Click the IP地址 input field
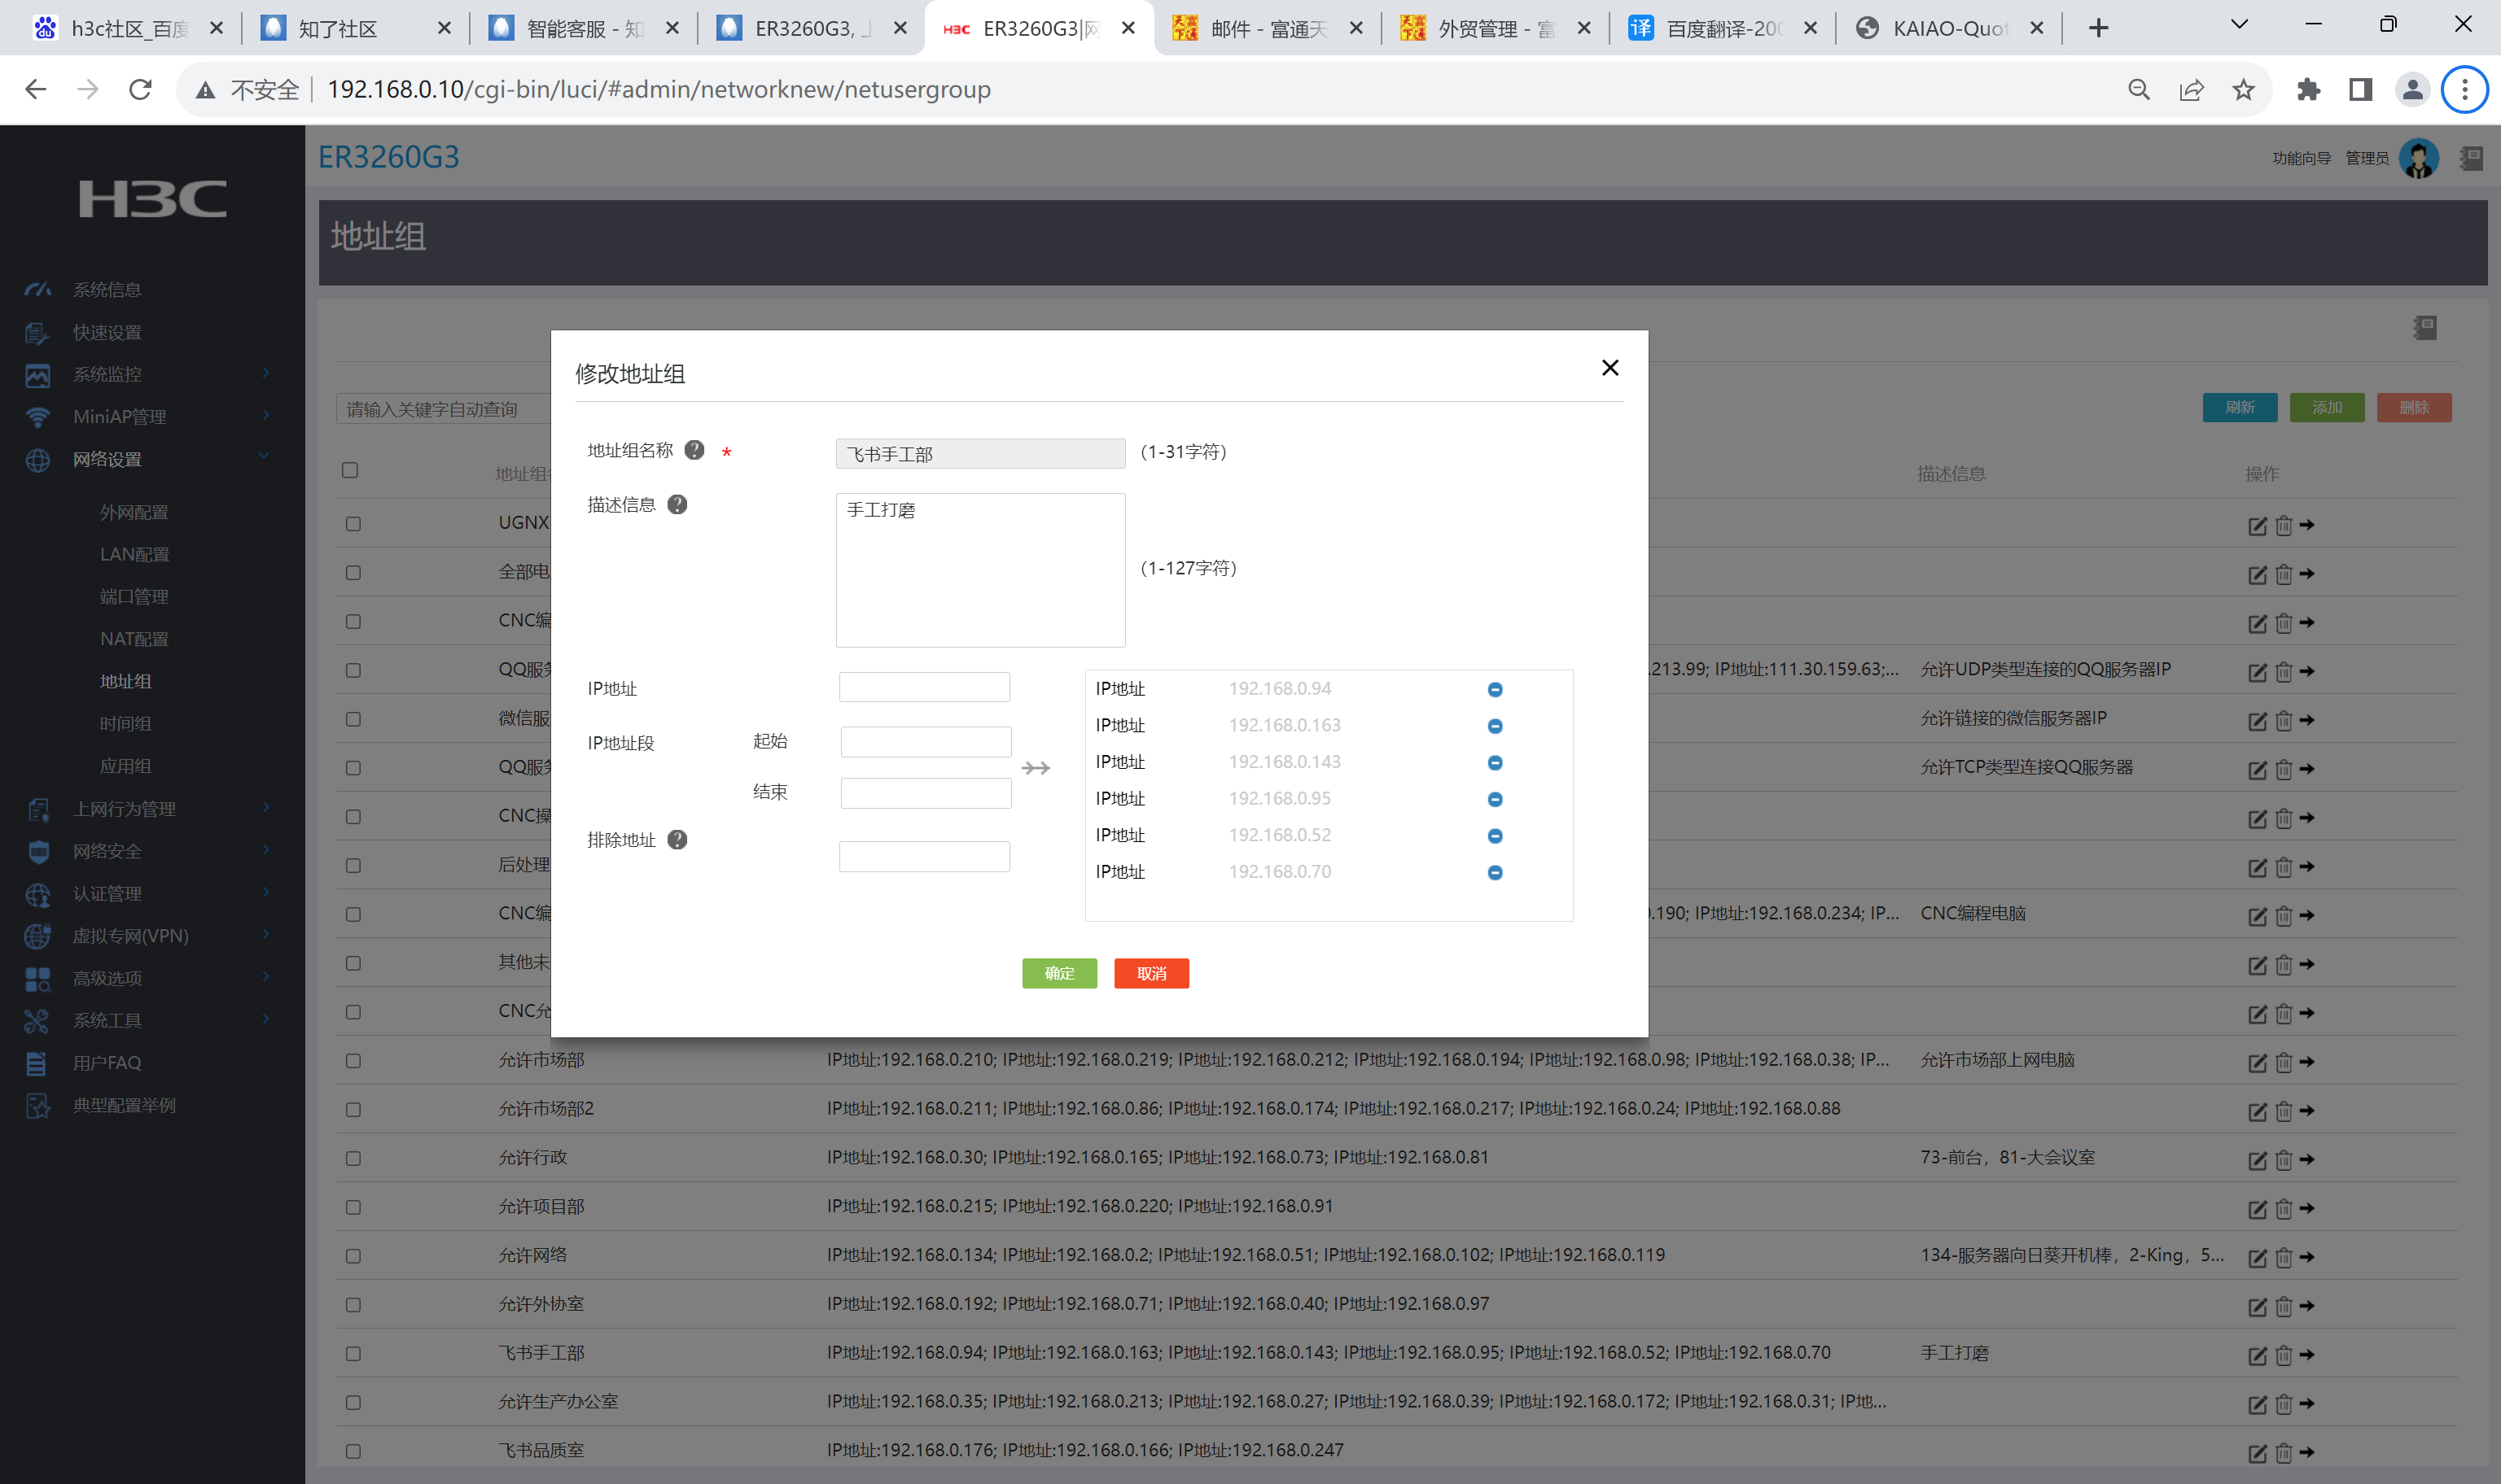 pyautogui.click(x=923, y=687)
